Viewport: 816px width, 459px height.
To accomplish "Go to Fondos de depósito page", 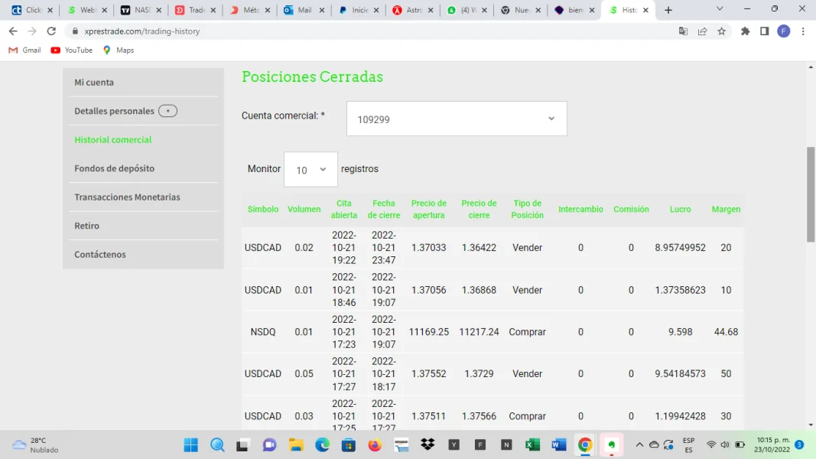I will [x=114, y=168].
